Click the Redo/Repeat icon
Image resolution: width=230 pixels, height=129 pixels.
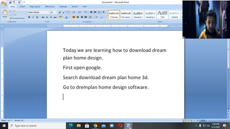[19, 2]
